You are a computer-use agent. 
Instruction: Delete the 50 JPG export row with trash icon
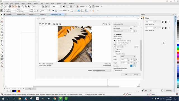166,28
